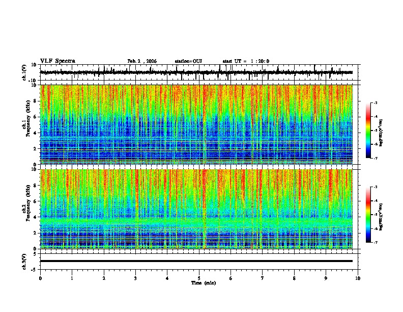Click the time axis tick label "5"
This screenshot has width=403, height=312.
(x=199, y=278)
